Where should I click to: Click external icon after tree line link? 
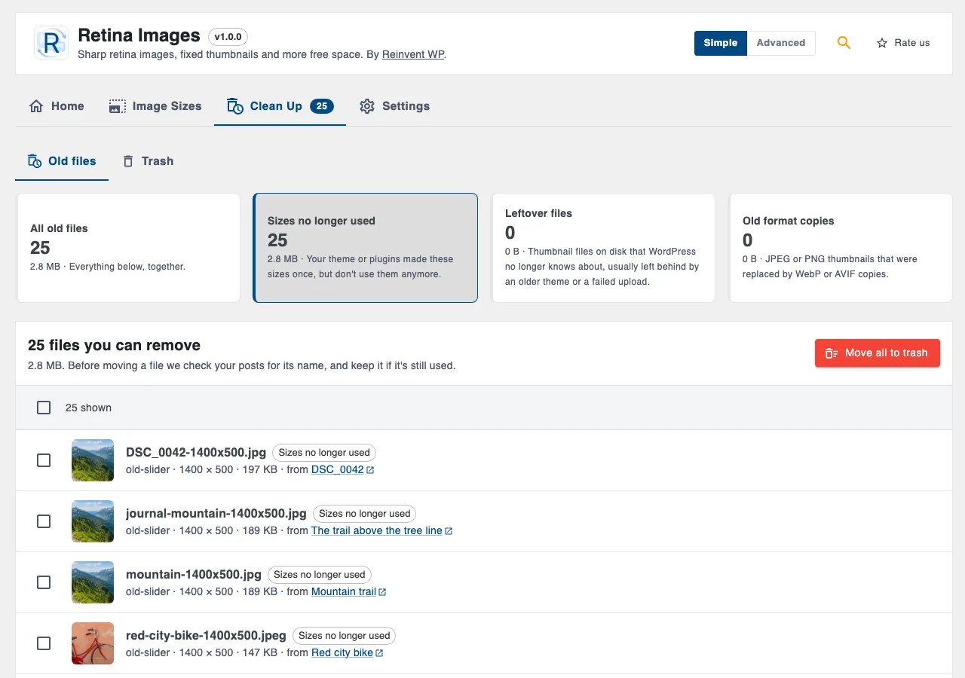pyautogui.click(x=449, y=531)
